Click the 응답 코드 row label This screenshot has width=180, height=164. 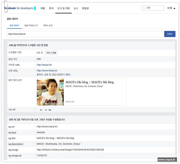[13, 59]
